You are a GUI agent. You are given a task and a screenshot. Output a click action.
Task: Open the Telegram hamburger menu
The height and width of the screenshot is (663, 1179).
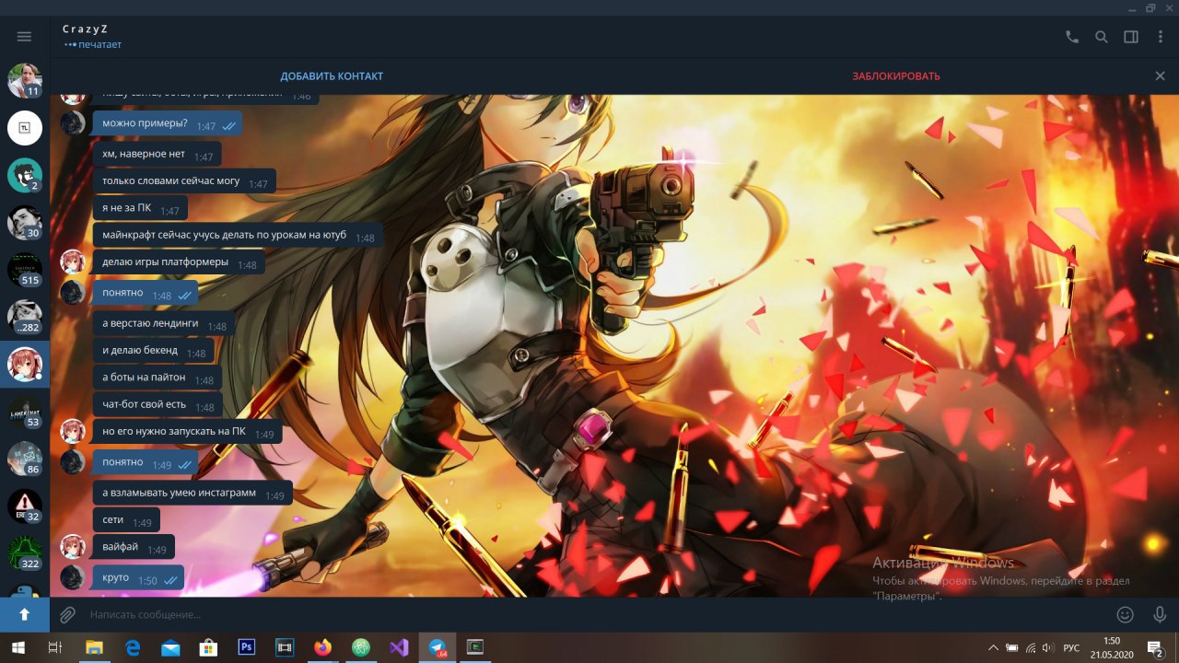tap(25, 37)
